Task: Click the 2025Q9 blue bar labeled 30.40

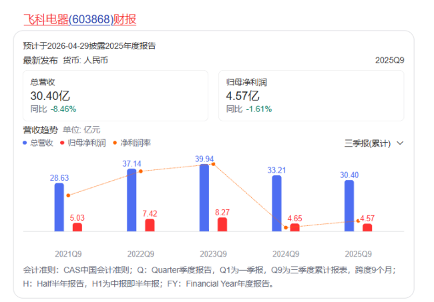Action: (349, 206)
